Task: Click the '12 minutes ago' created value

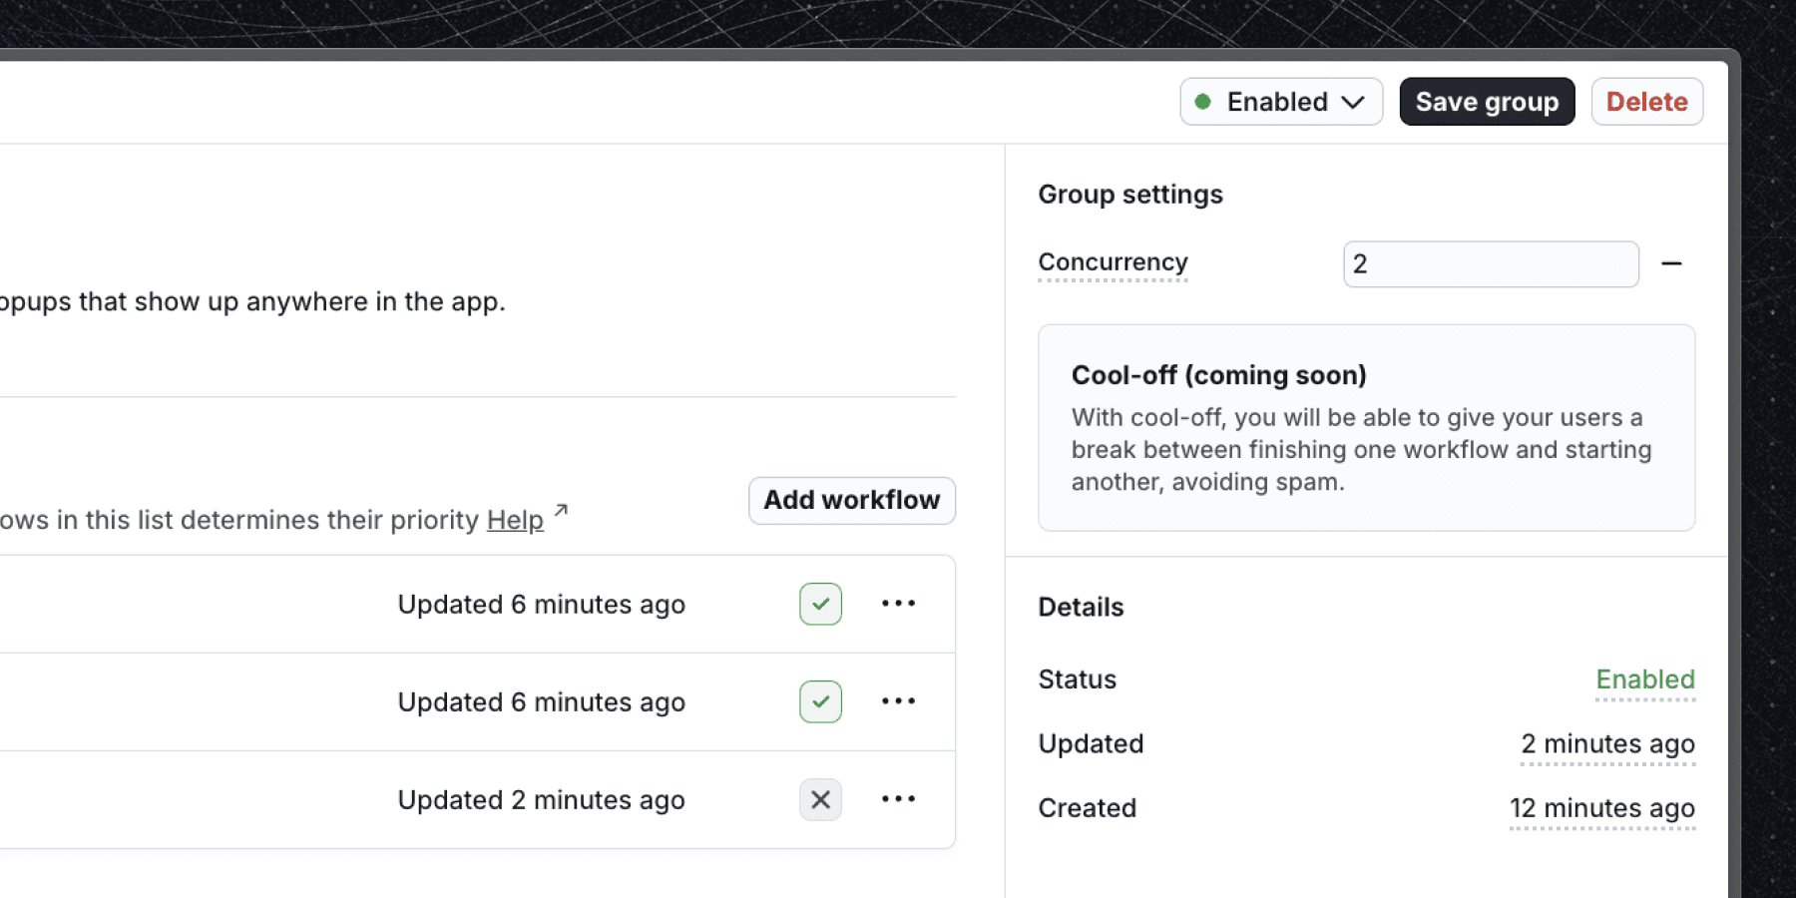Action: click(1602, 808)
